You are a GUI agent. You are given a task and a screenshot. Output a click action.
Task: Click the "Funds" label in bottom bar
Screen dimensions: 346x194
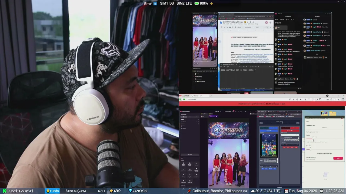[54, 191]
